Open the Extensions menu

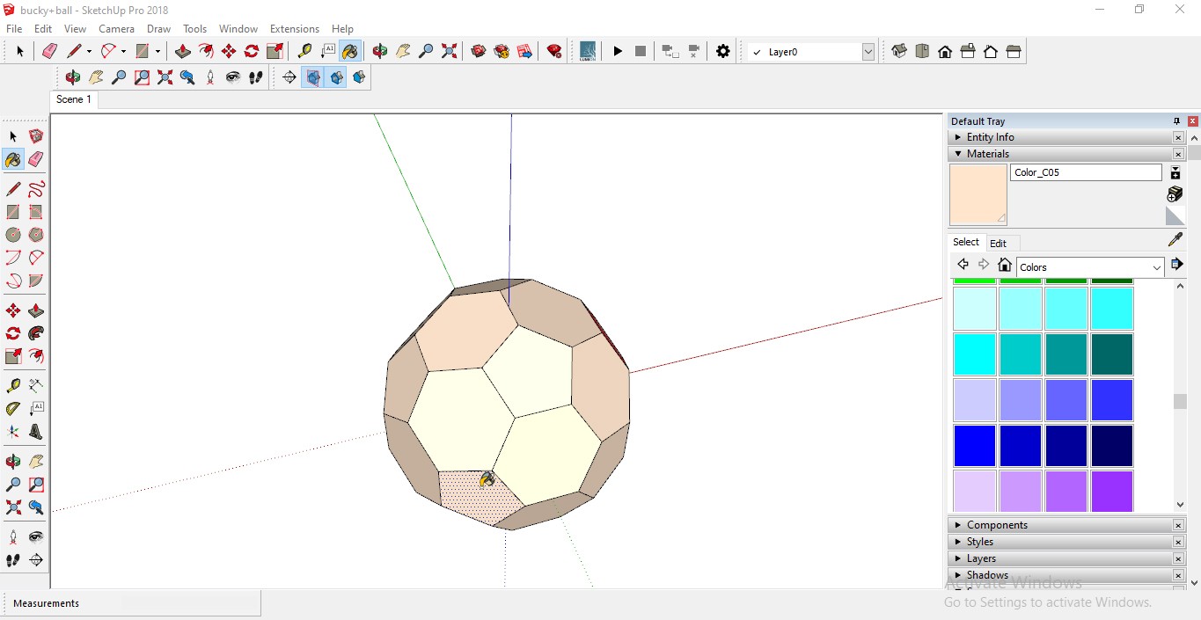click(x=294, y=29)
